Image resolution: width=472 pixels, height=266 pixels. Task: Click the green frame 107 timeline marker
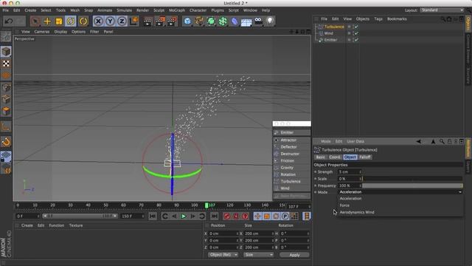click(x=206, y=205)
